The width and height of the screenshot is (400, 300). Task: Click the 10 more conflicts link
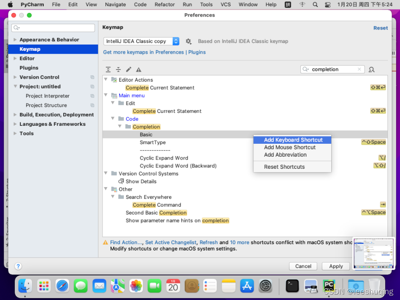(240, 242)
